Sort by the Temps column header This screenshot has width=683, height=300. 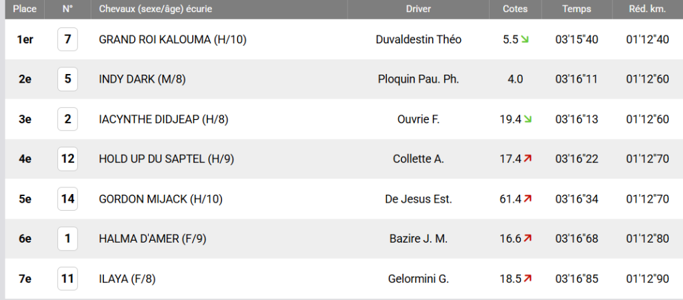coord(577,9)
